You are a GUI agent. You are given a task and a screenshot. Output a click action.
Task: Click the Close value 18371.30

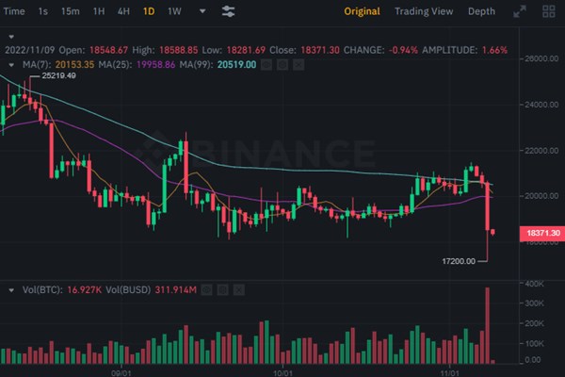pos(320,50)
